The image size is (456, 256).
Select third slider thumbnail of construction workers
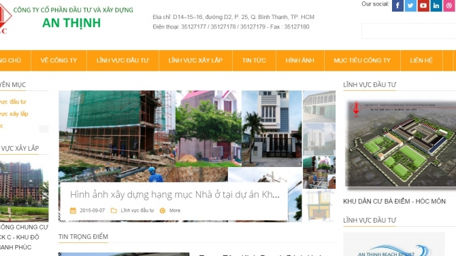coord(319,172)
